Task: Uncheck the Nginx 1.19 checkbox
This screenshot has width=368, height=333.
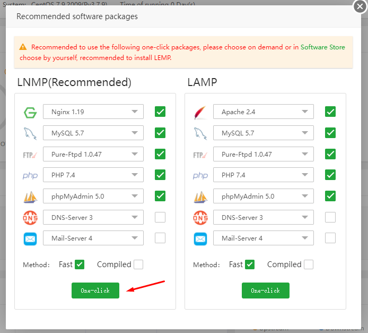Action: (x=160, y=112)
